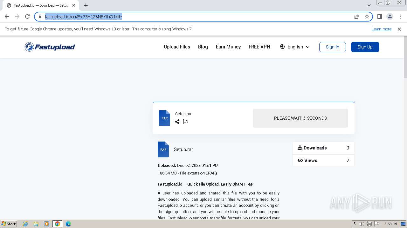Click the share icon under Setup.rar
Screen dimensions: 407x228
177,122
